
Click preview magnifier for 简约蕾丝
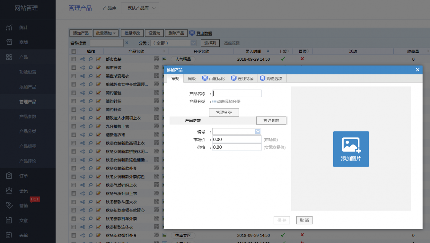click(91, 93)
